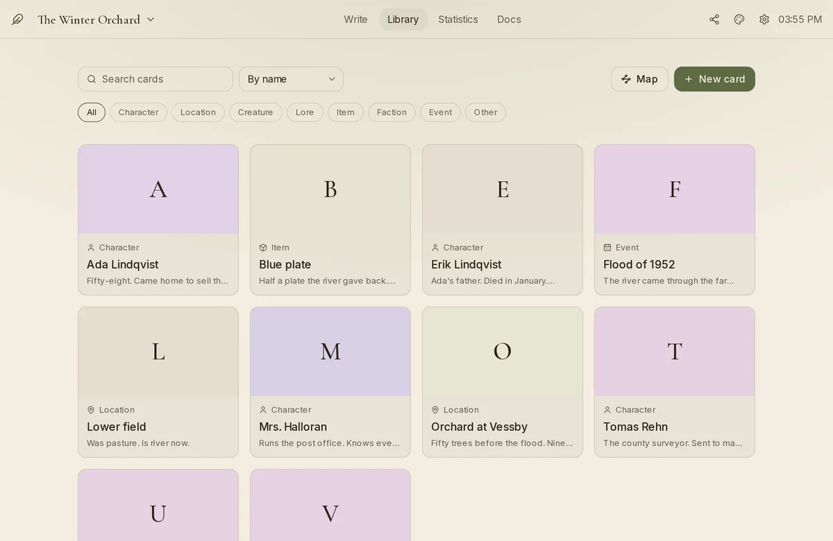Image resolution: width=833 pixels, height=541 pixels.
Task: Open the settings gear icon
Action: pos(764,19)
